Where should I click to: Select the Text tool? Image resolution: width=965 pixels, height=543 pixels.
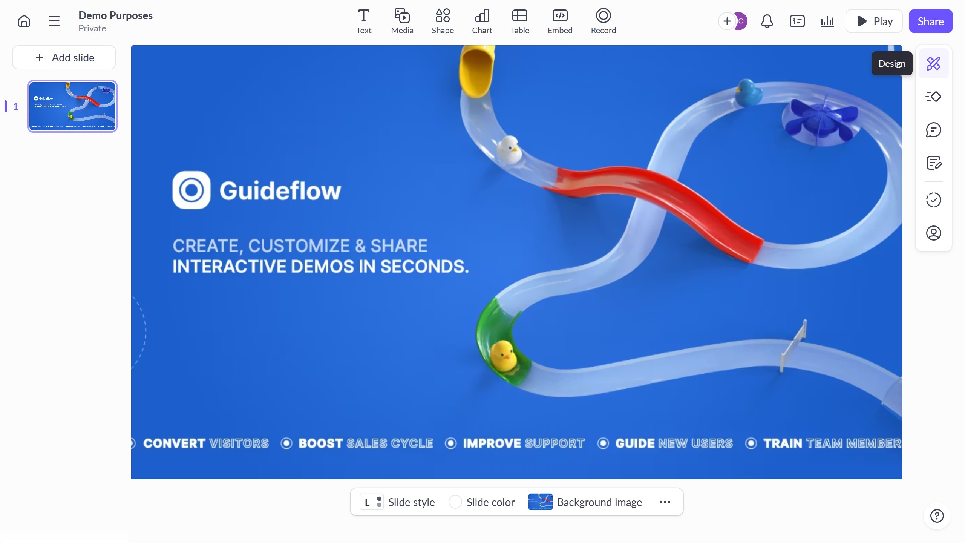click(363, 21)
